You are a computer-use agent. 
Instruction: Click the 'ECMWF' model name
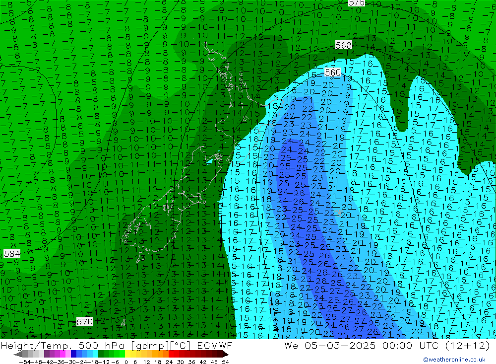pos(215,345)
